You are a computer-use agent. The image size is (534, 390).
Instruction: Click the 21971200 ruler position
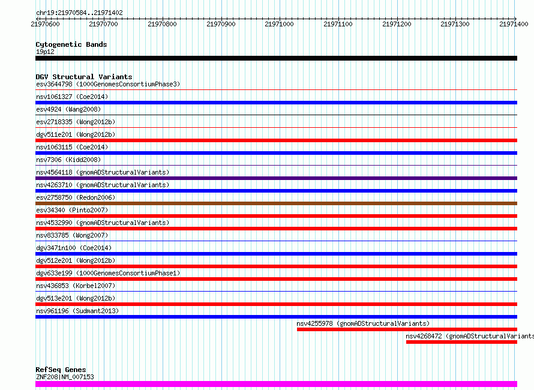[397, 24]
